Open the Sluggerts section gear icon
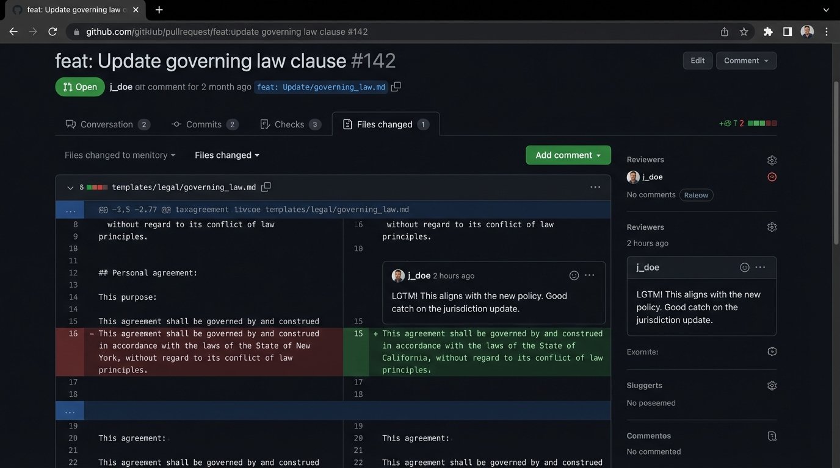 pos(772,386)
